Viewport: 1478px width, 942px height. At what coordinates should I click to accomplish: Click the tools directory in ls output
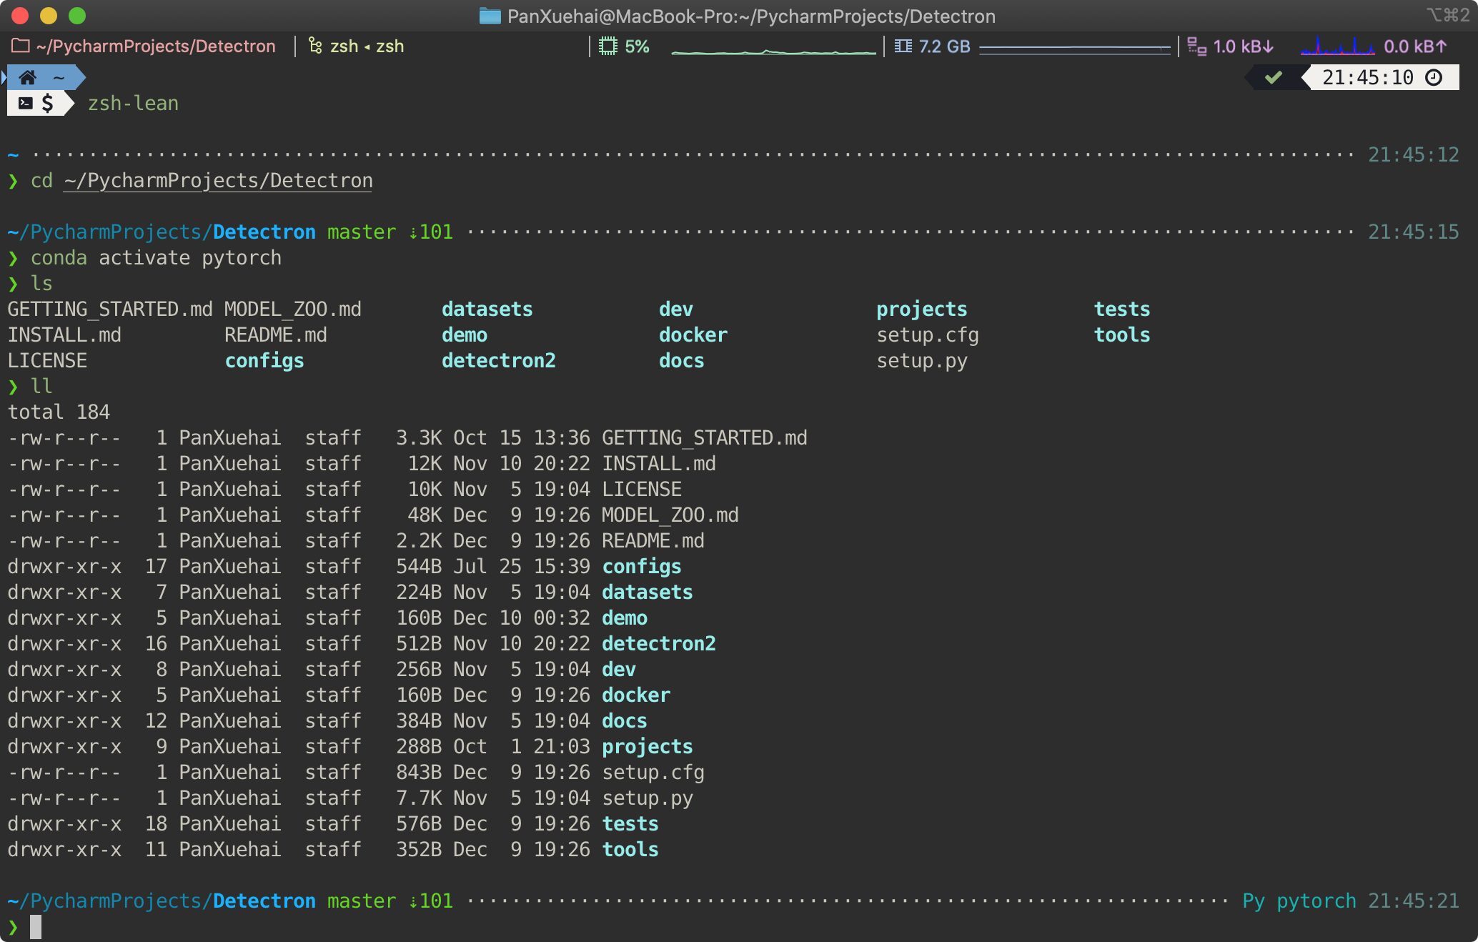point(1122,335)
